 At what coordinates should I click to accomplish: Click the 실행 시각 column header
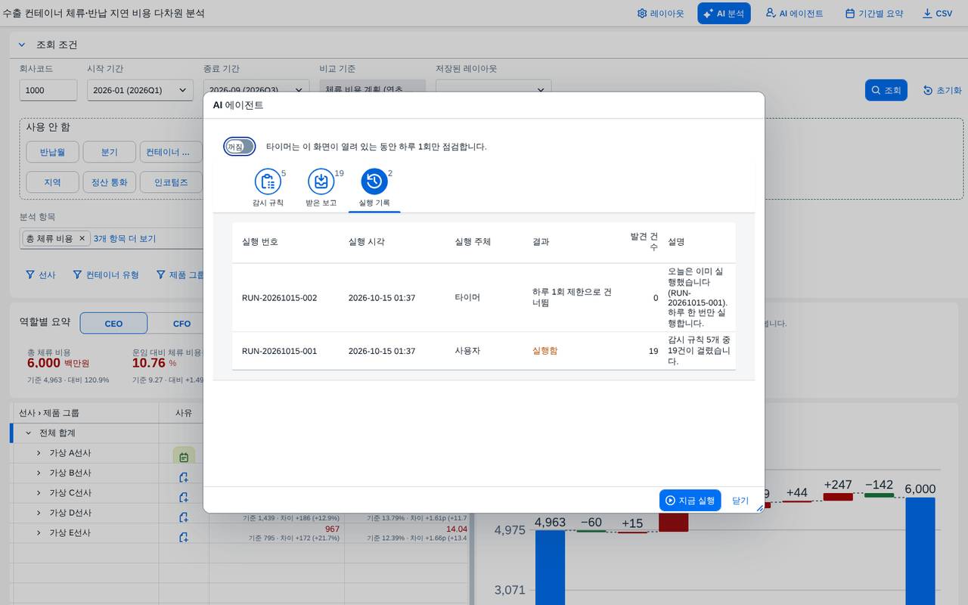[366, 242]
